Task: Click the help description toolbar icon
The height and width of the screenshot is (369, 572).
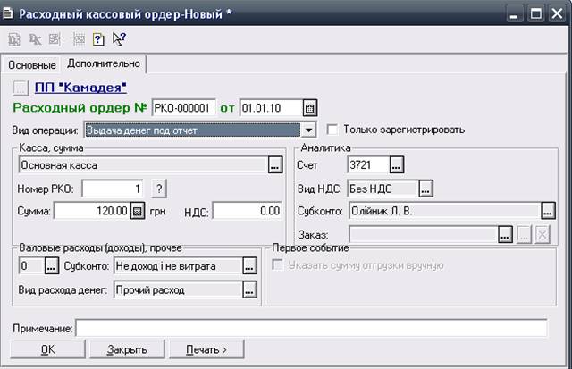Action: click(99, 39)
